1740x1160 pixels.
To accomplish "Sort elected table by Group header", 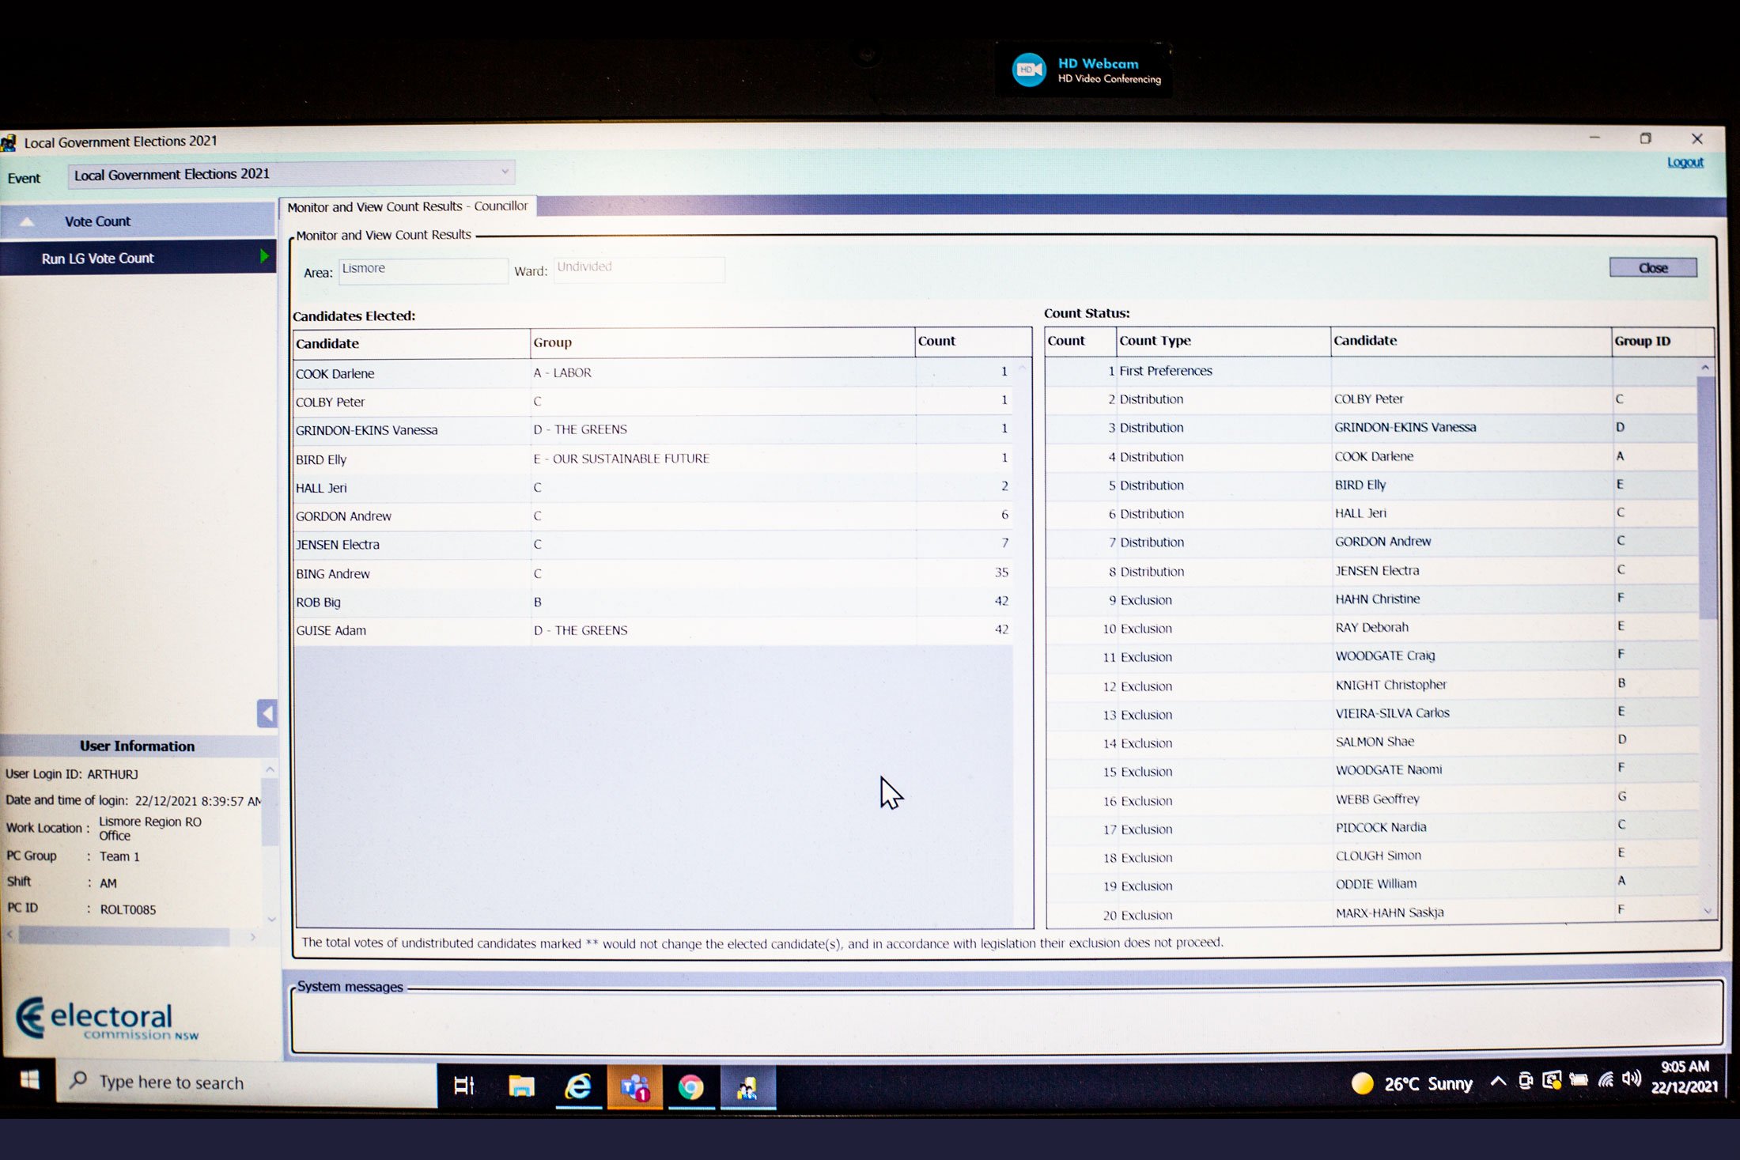I will tap(722, 342).
